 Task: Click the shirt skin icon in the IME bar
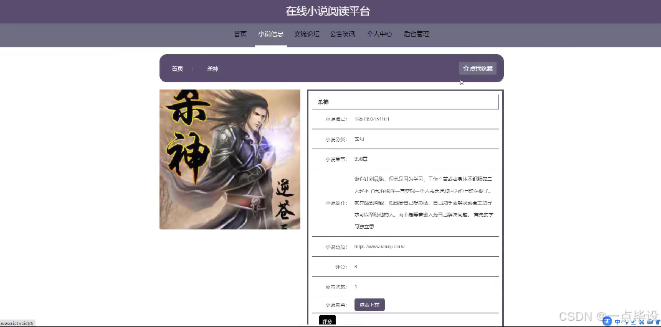point(657,322)
